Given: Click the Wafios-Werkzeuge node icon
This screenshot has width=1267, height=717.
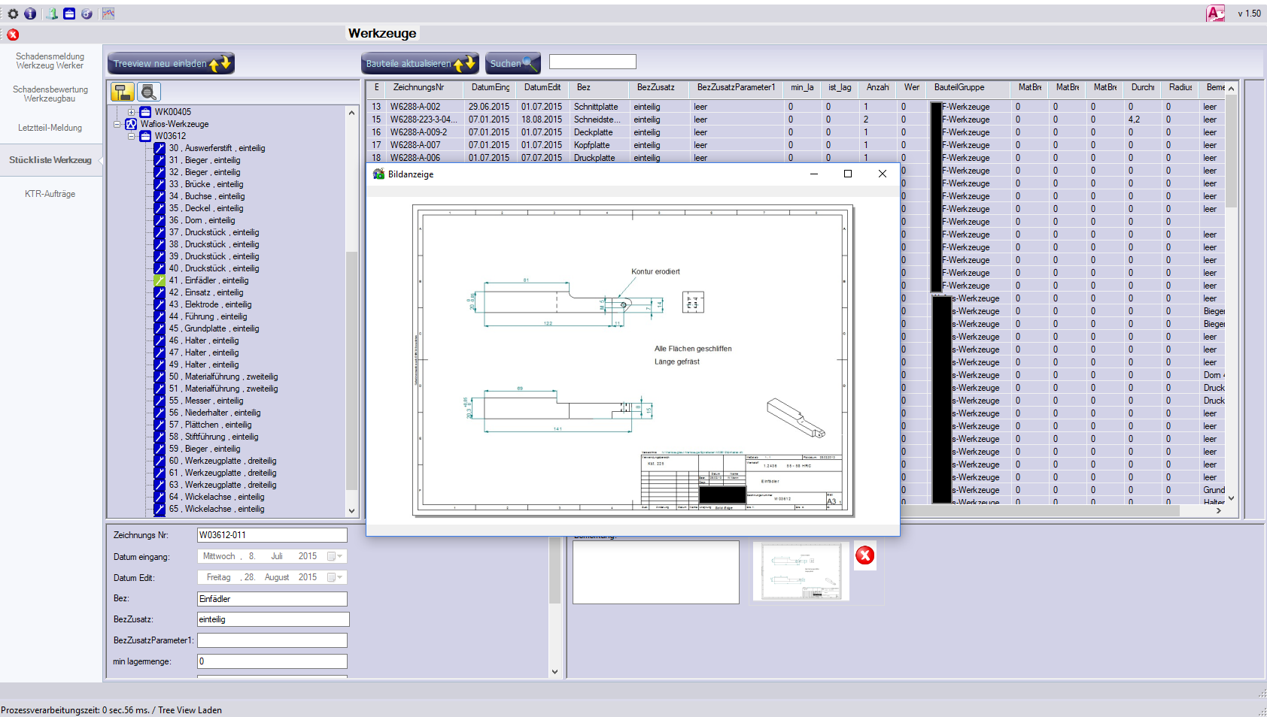Looking at the screenshot, I should pyautogui.click(x=131, y=124).
